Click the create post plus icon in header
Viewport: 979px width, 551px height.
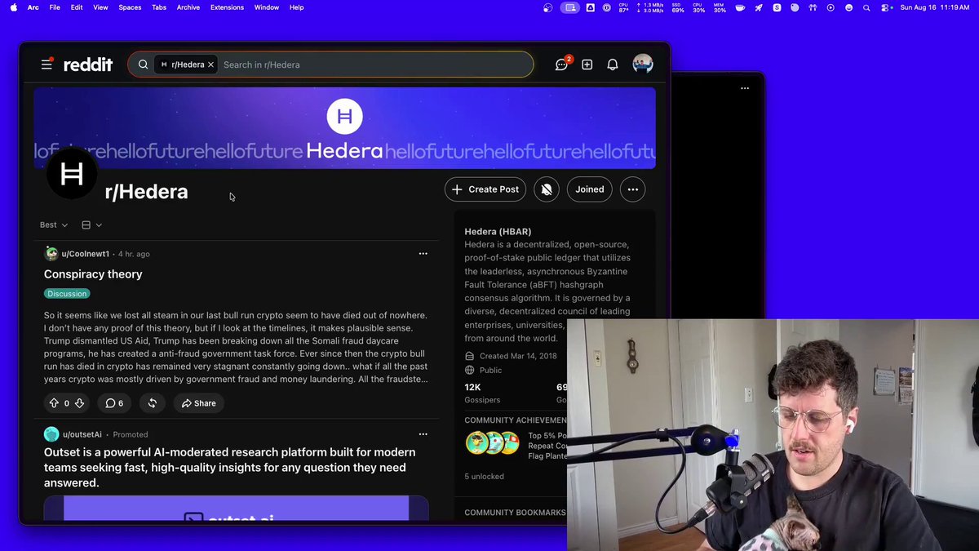point(587,64)
